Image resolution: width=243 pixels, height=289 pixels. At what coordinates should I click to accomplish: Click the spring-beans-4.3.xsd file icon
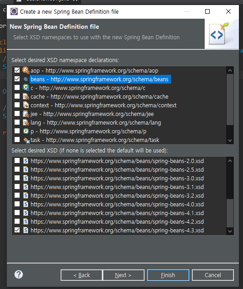click(26, 230)
